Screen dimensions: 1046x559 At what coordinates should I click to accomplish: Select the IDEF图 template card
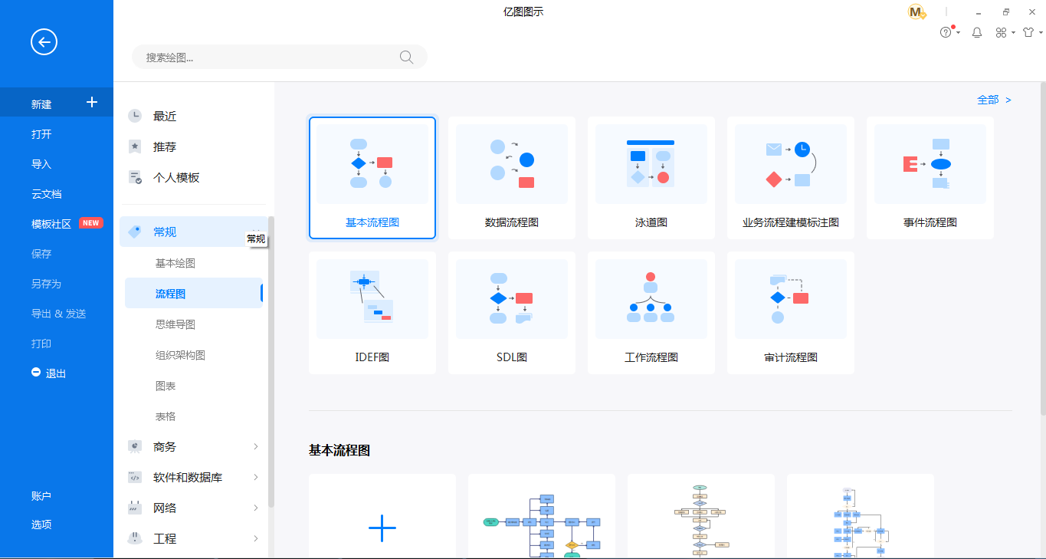tap(372, 313)
